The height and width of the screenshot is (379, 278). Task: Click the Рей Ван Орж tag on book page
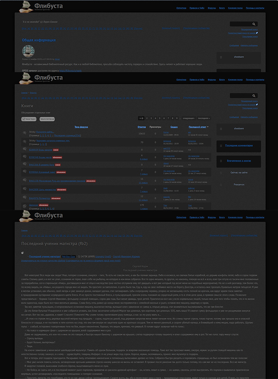pyautogui.click(x=68, y=257)
